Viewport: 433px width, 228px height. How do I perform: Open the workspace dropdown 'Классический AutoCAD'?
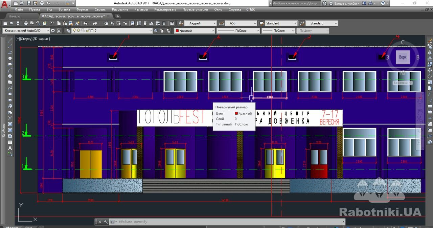26,30
